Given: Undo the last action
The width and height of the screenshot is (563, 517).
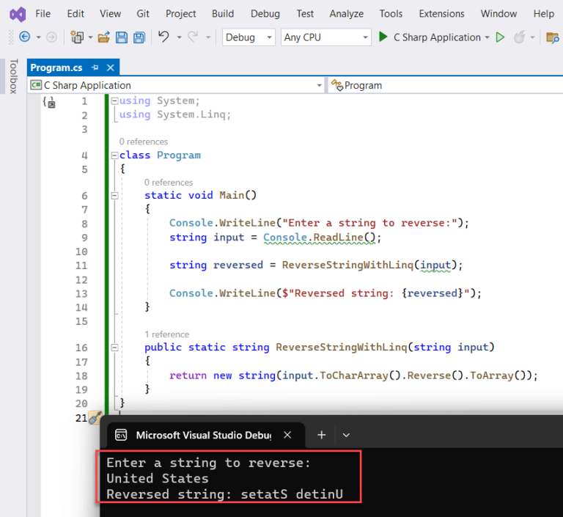Looking at the screenshot, I should (163, 37).
